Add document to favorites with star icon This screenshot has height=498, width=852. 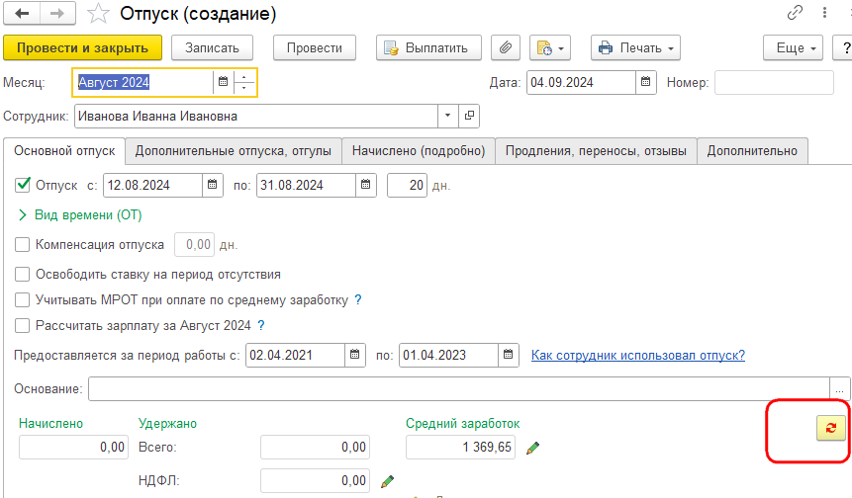(x=98, y=14)
